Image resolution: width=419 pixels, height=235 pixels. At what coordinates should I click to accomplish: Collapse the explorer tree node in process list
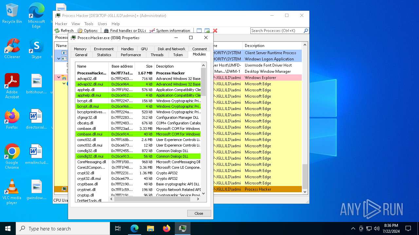(59, 77)
